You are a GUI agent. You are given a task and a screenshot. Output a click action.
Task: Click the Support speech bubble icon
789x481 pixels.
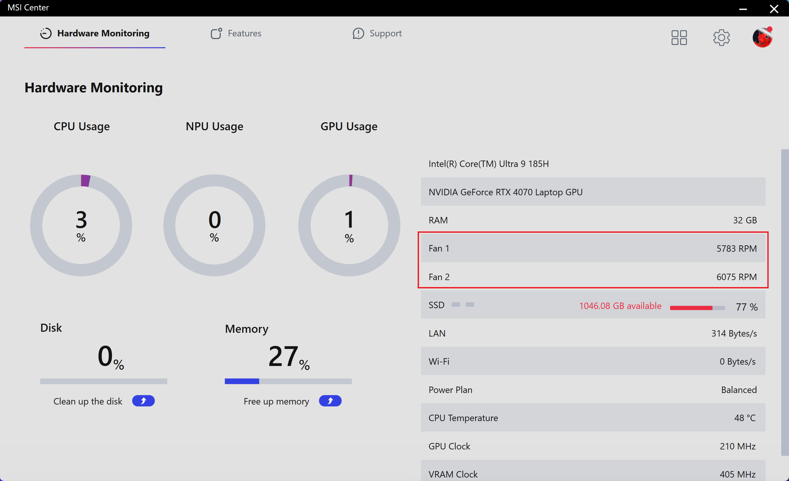click(x=358, y=33)
